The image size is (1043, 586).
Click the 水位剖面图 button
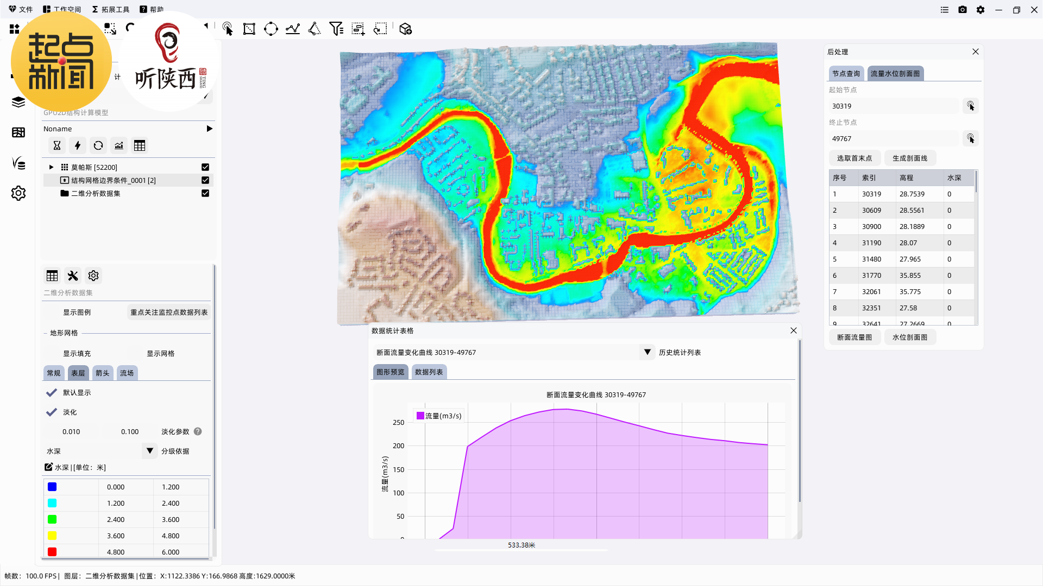910,337
